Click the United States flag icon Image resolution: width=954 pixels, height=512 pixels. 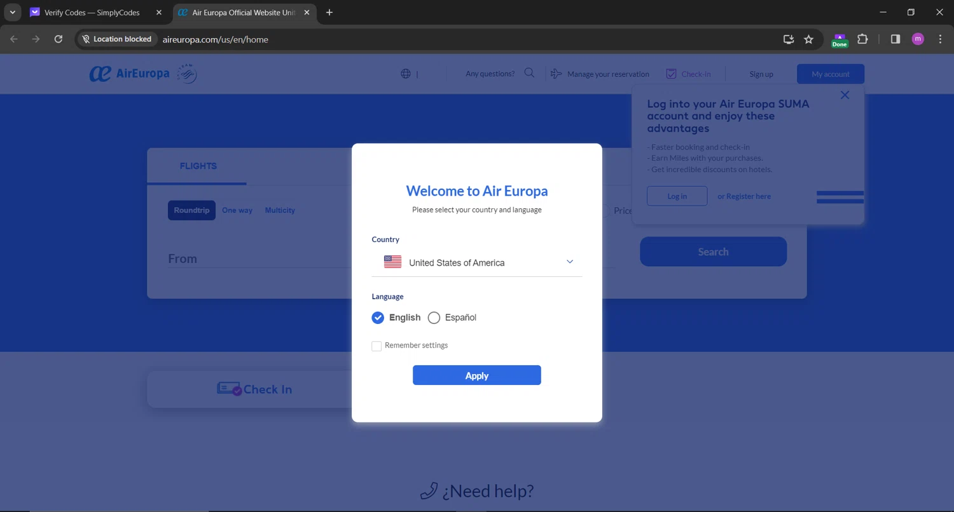(393, 262)
